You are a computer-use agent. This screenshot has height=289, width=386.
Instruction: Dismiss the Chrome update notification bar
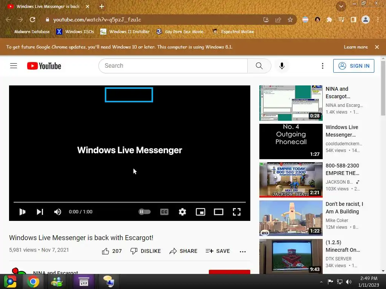click(x=377, y=47)
